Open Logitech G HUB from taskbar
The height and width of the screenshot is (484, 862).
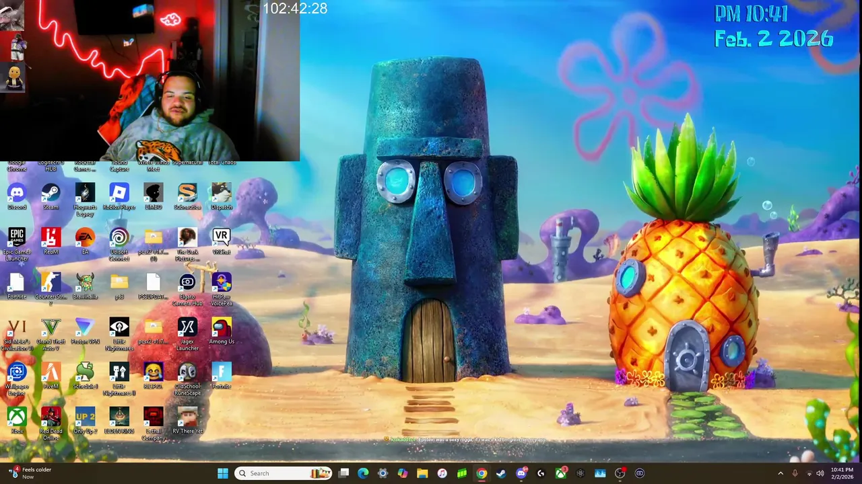(541, 473)
